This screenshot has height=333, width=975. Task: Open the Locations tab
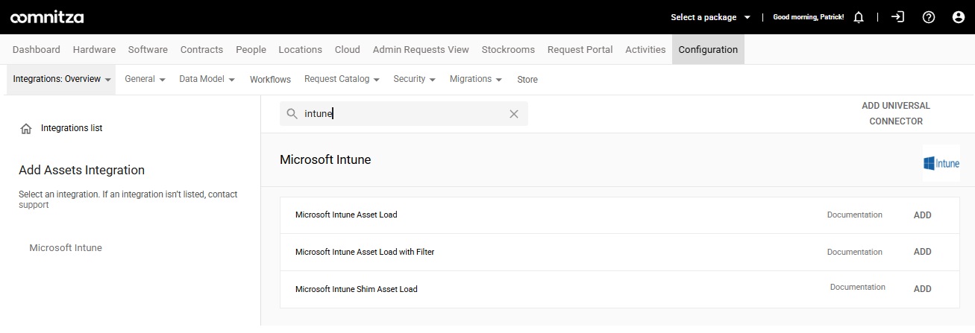(300, 50)
